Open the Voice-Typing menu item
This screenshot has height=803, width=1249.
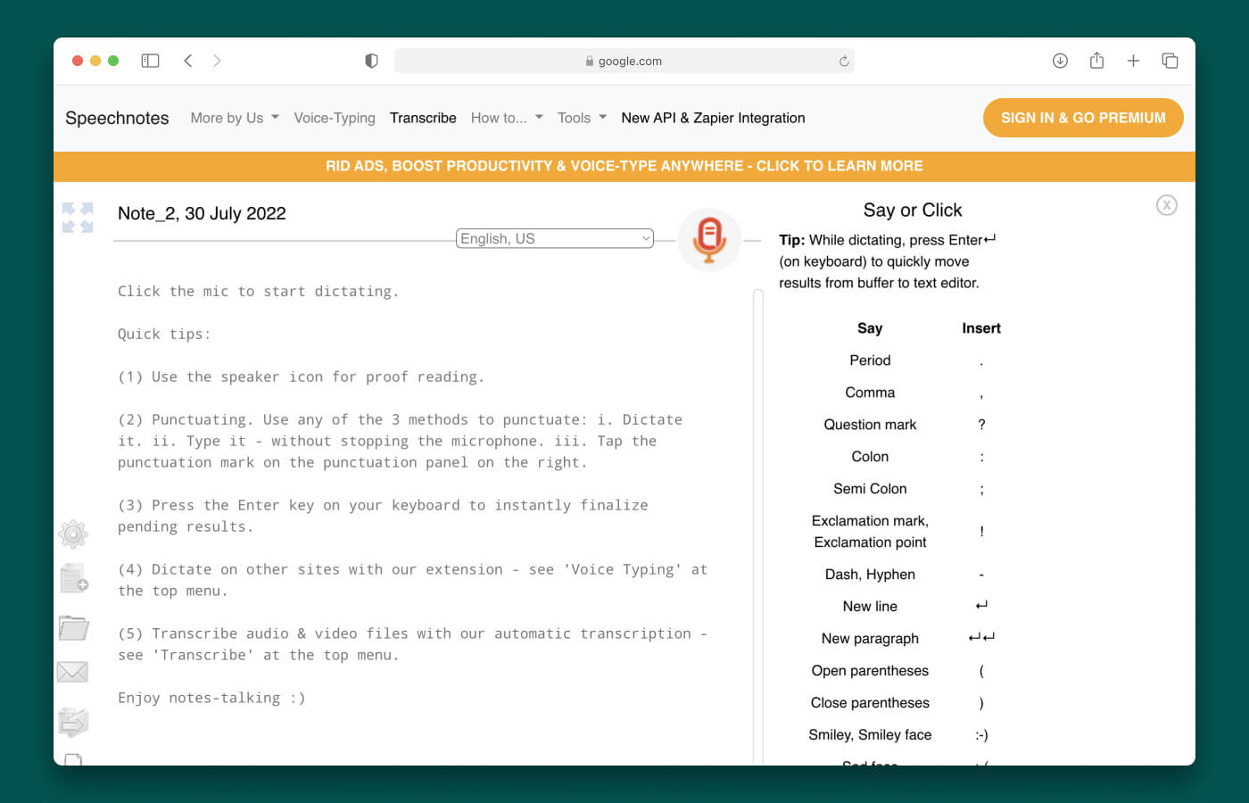coord(335,118)
